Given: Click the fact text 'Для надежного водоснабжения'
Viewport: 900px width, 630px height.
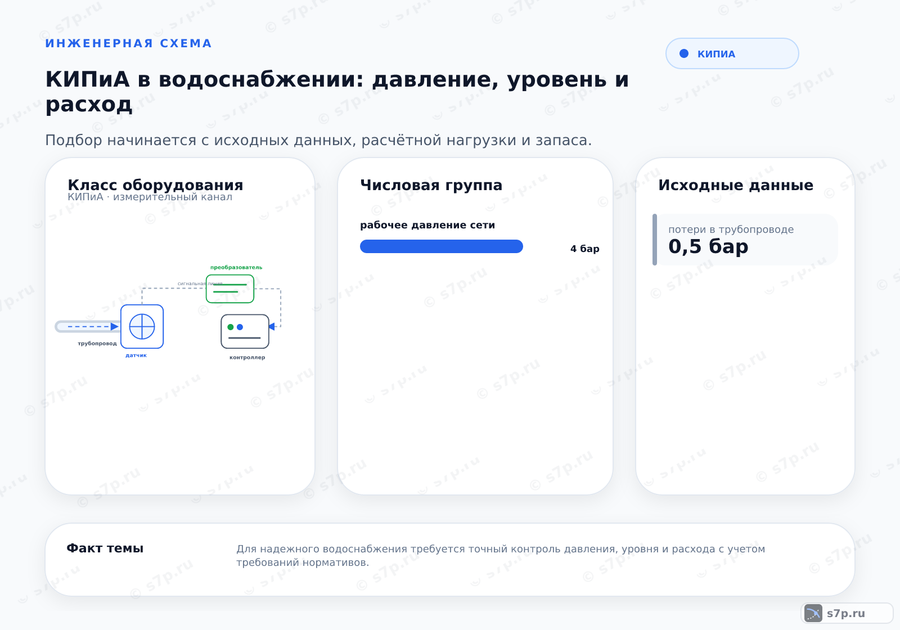Looking at the screenshot, I should 501,556.
